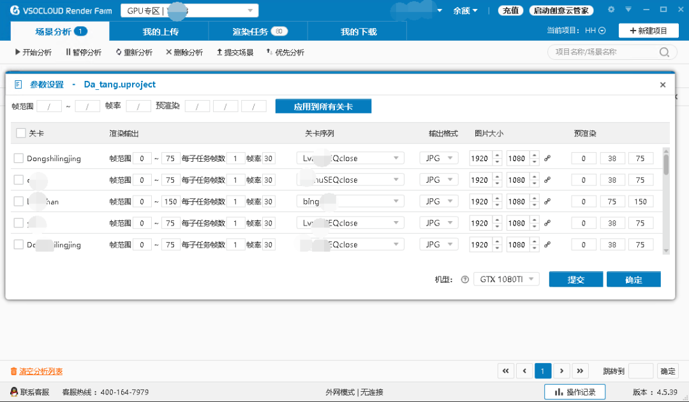Screen dimensions: 689x402
Task: Switch to 我的上传 tab
Action: pos(160,32)
